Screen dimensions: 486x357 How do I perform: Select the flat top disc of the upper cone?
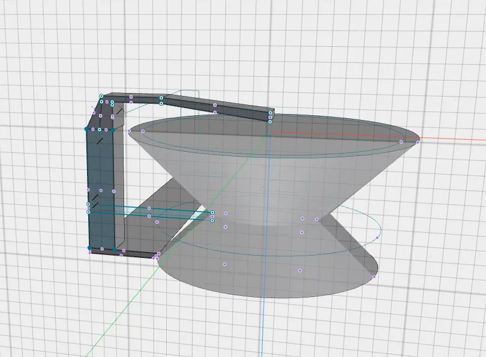[274, 136]
